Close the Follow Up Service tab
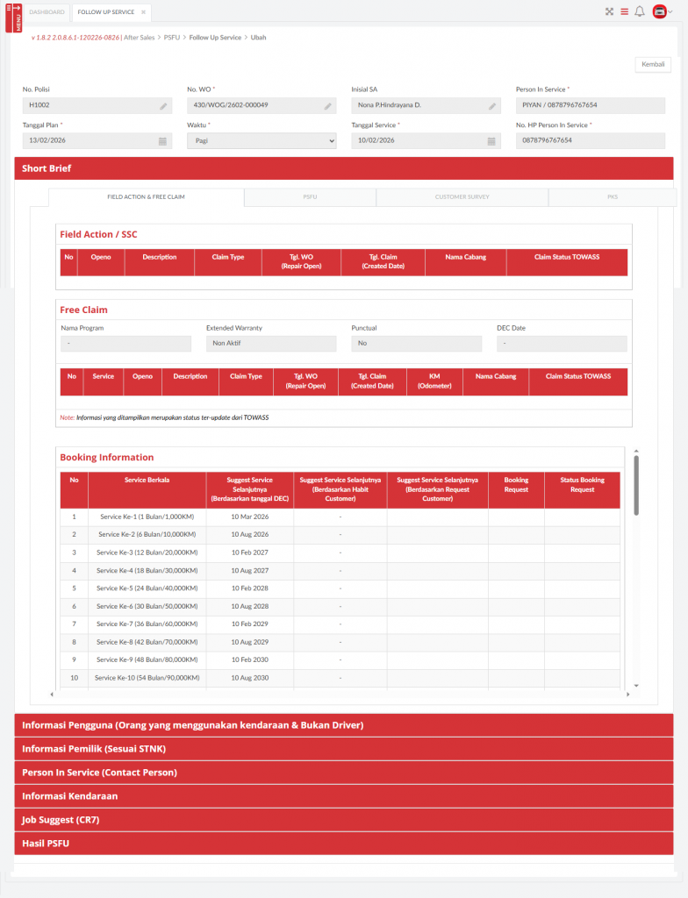 coord(144,12)
